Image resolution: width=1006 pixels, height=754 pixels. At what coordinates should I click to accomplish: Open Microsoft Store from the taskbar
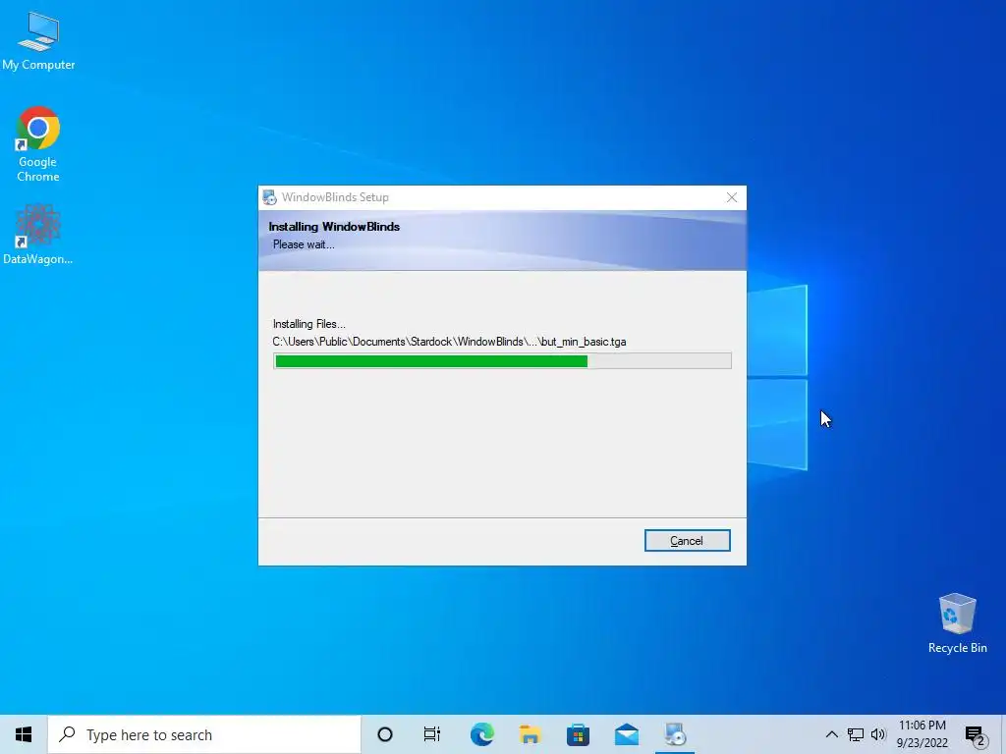click(x=578, y=734)
